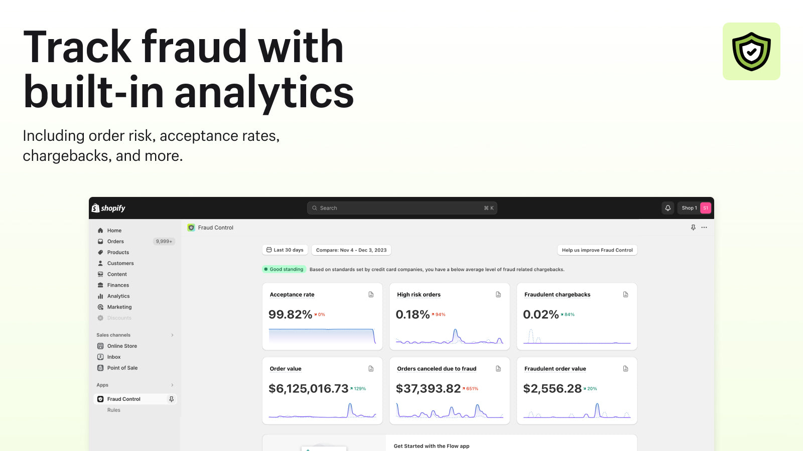Click the Point of Sale icon
The height and width of the screenshot is (451, 803).
[x=100, y=368]
